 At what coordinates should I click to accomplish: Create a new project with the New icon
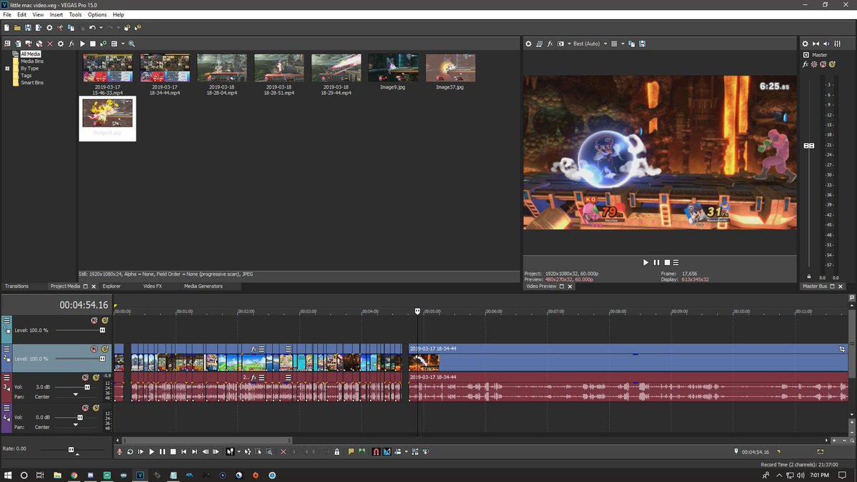pyautogui.click(x=6, y=28)
